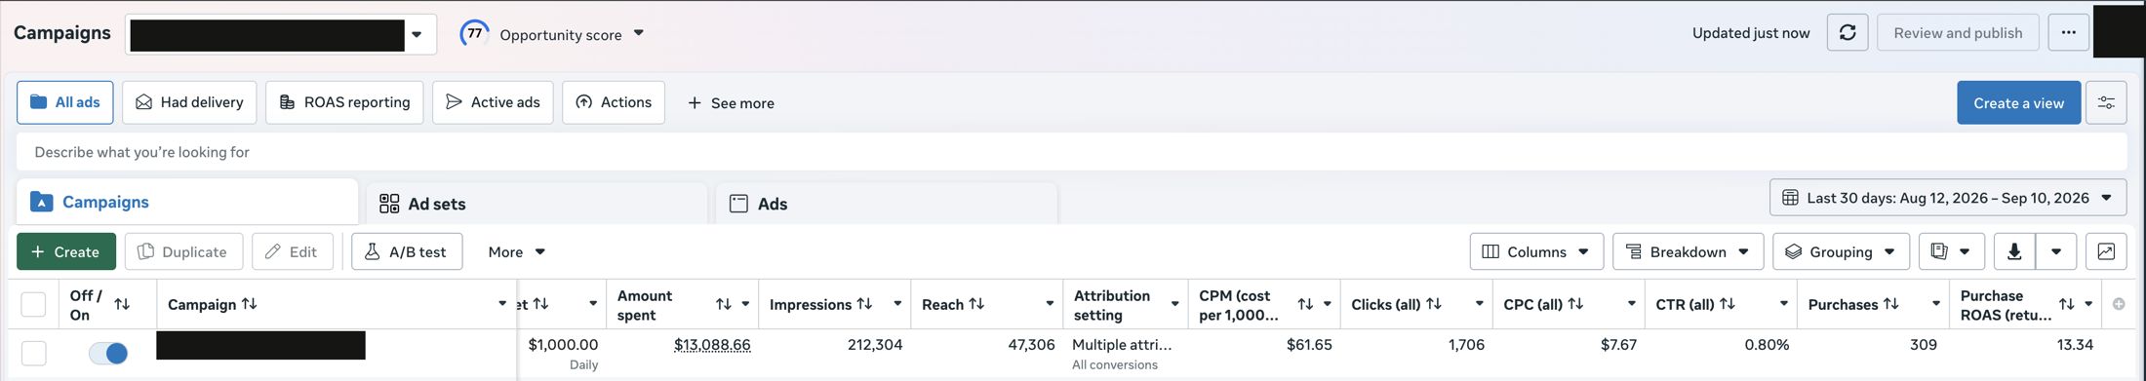The width and height of the screenshot is (2146, 381).
Task: Click the Edit button
Action: coord(292,251)
